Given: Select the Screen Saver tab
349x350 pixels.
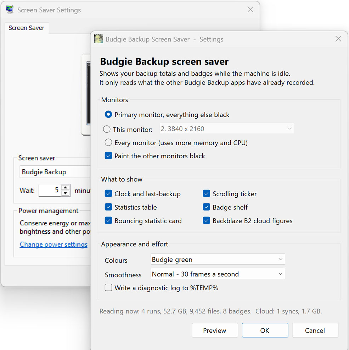Looking at the screenshot, I should pos(27,28).
